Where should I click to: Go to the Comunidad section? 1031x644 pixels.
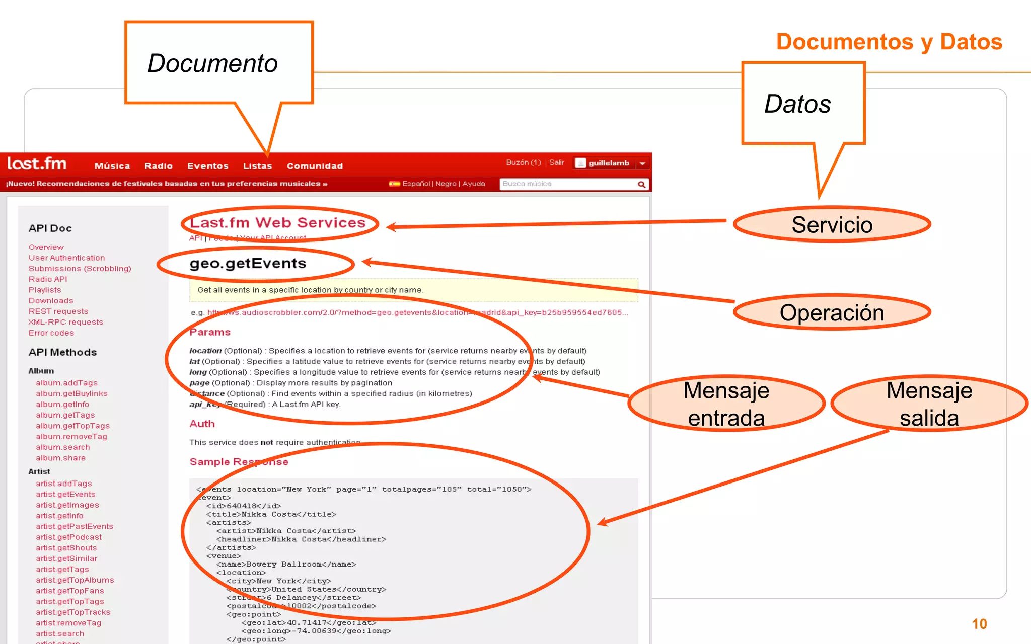(315, 166)
